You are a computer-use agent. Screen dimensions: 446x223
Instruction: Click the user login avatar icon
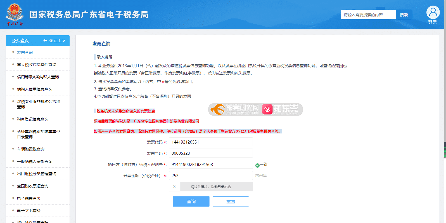(x=433, y=12)
